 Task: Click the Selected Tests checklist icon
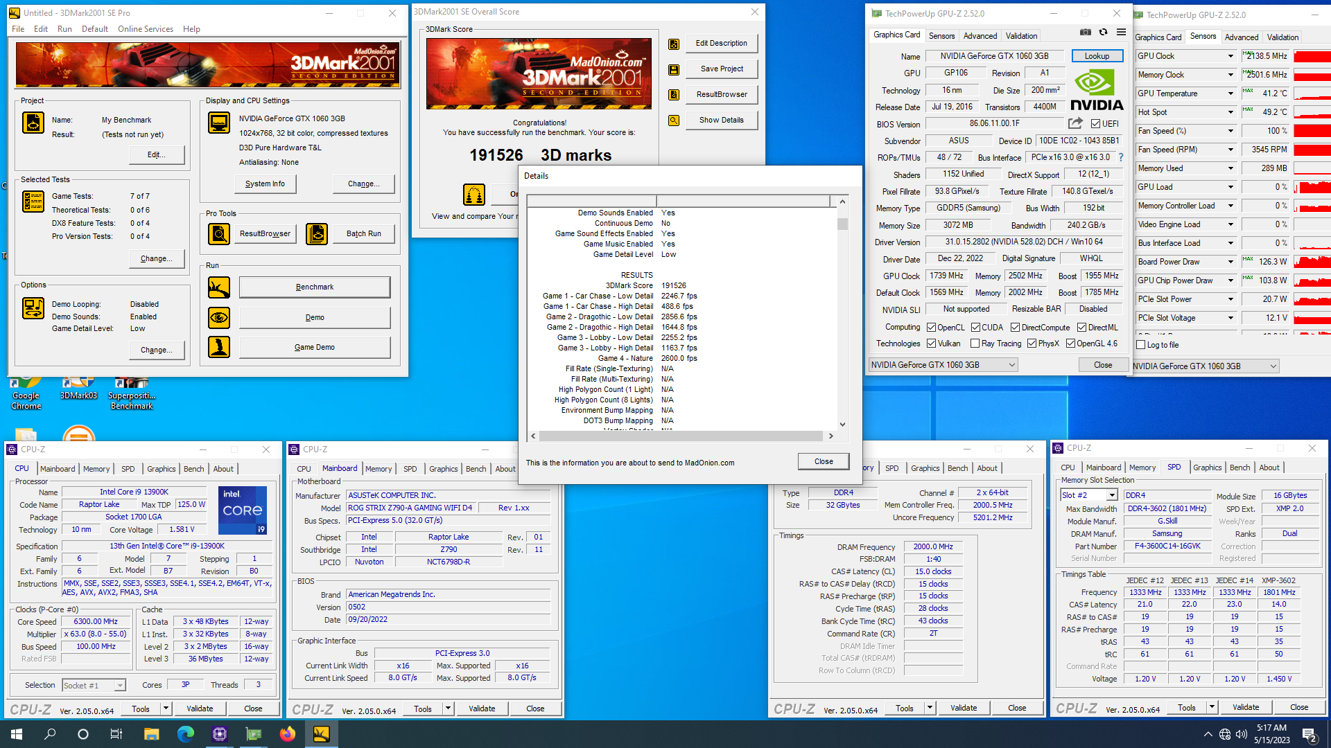coord(33,201)
